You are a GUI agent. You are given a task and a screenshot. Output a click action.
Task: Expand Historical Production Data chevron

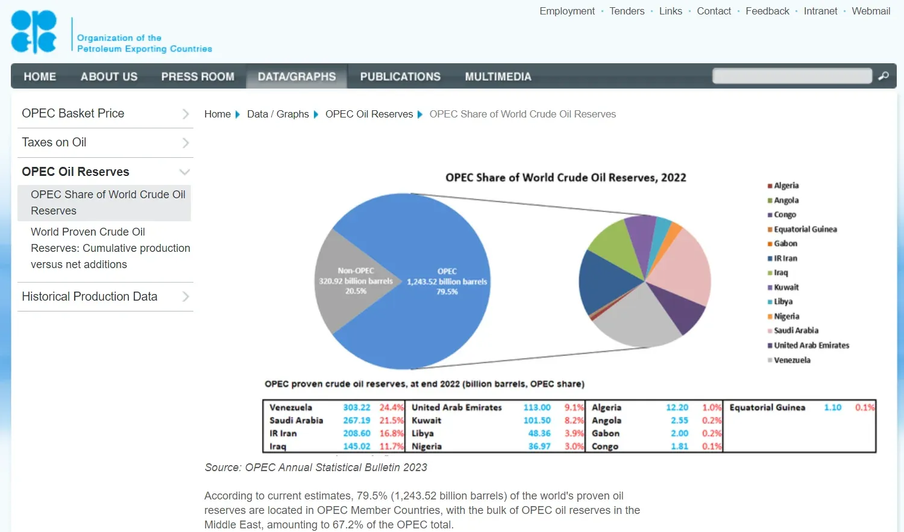(x=186, y=296)
